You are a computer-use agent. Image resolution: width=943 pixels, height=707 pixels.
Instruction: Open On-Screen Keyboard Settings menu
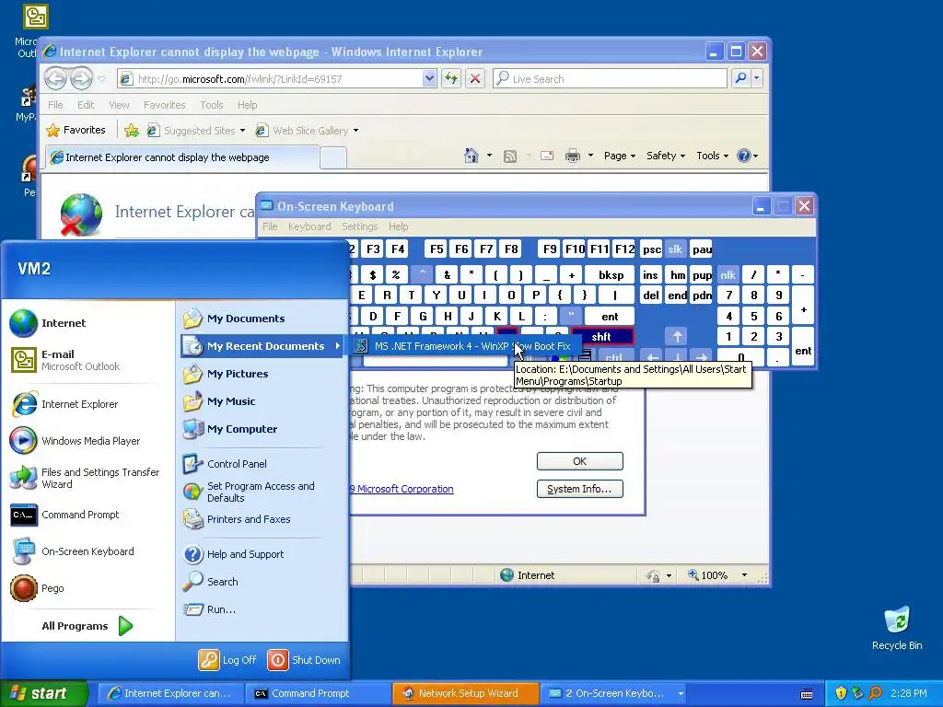(360, 226)
